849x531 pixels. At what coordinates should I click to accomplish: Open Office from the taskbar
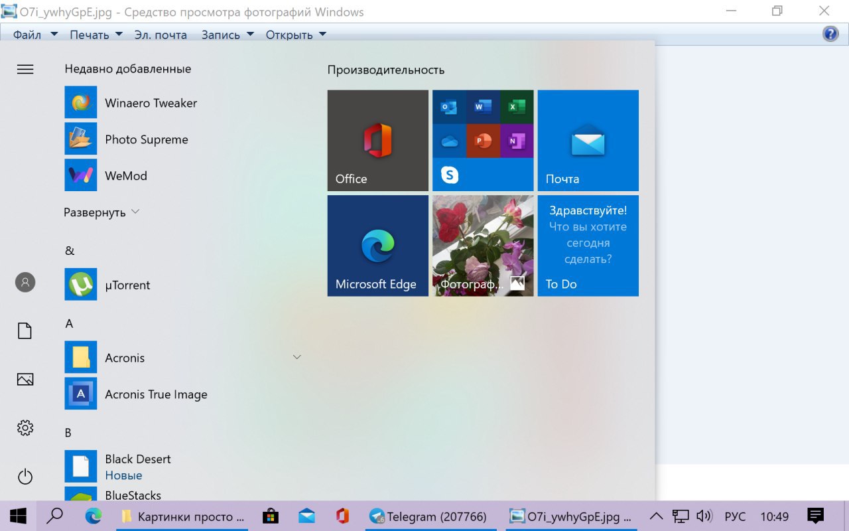click(x=342, y=516)
